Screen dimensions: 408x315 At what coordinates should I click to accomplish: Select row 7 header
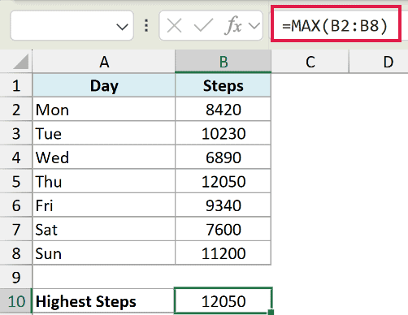coord(16,229)
